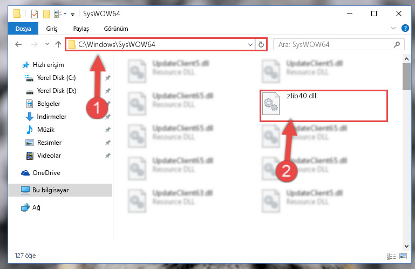
Task: Open Yerel Disk (C:) in sidebar
Action: (x=56, y=78)
